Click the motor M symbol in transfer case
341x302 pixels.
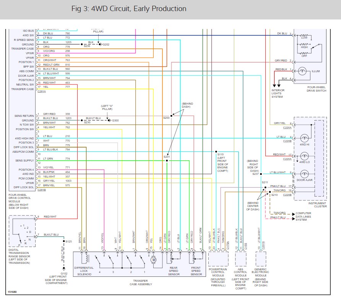click(154, 260)
